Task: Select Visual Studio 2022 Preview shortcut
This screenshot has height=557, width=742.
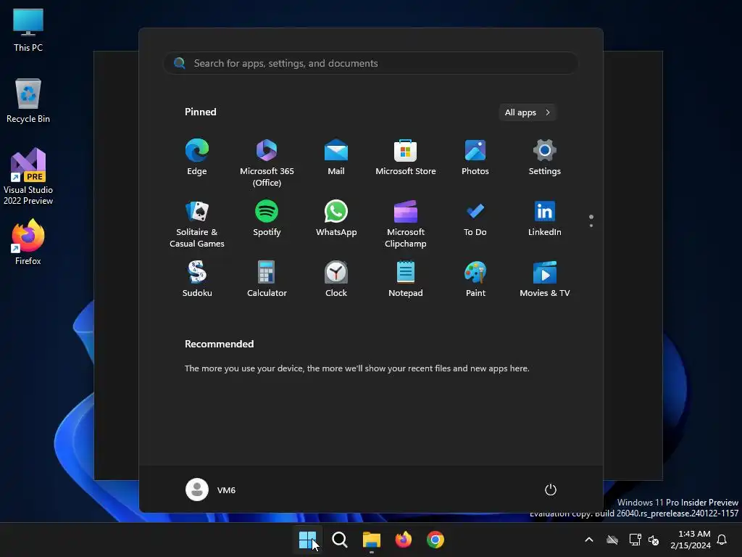Action: (x=28, y=176)
